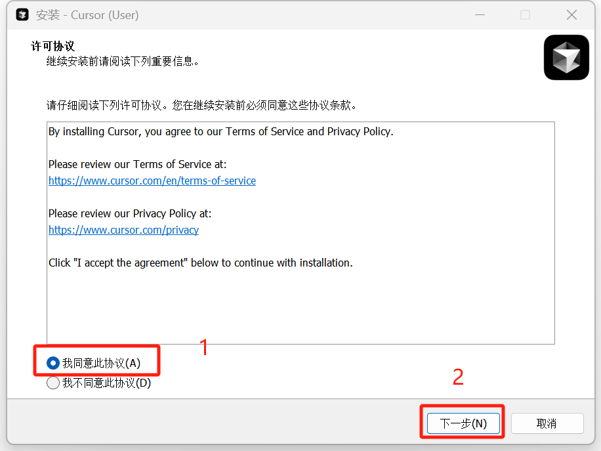This screenshot has width=601, height=451.
Task: Open the Privacy Policy link
Action: (x=123, y=230)
